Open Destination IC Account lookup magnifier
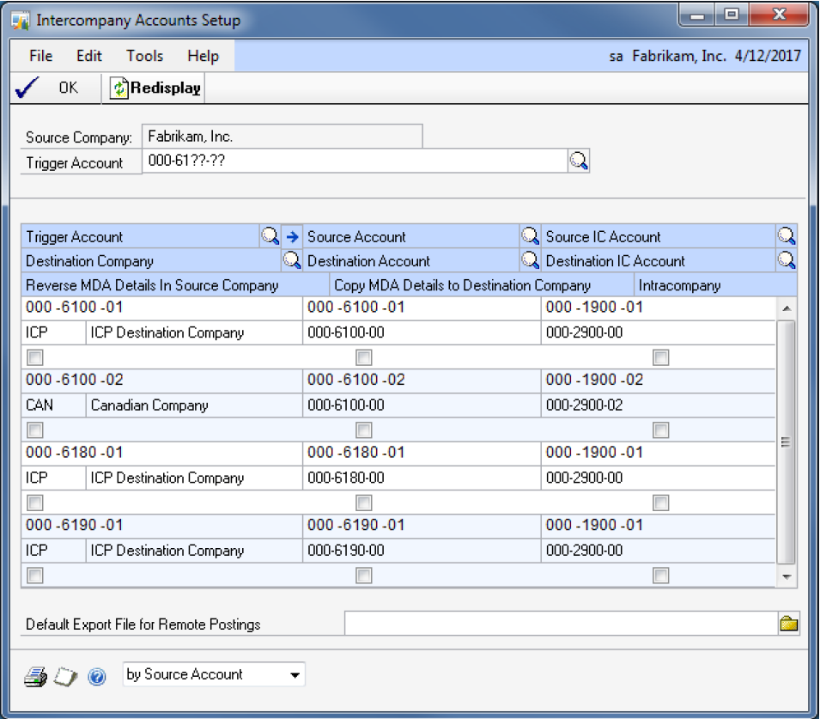This screenshot has height=719, width=820. [787, 260]
